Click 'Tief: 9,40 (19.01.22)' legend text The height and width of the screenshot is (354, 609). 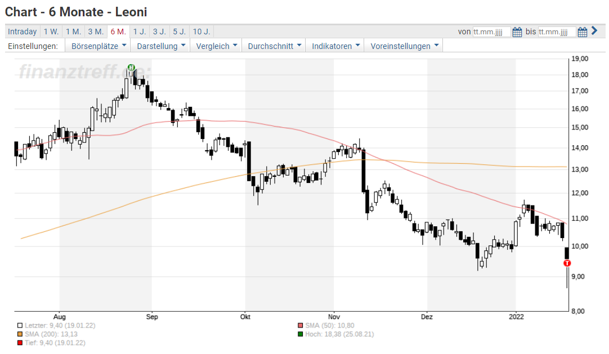(55, 343)
